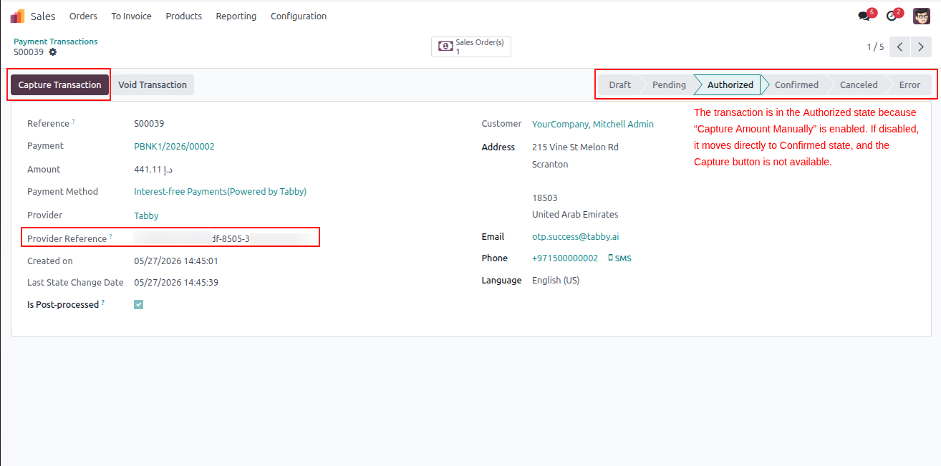The image size is (941, 466).
Task: Select the Draft status stage
Action: click(x=619, y=84)
